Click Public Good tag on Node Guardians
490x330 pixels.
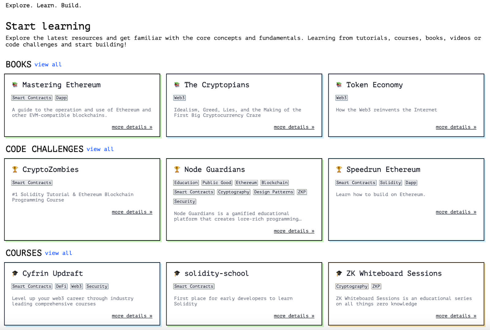pos(217,183)
